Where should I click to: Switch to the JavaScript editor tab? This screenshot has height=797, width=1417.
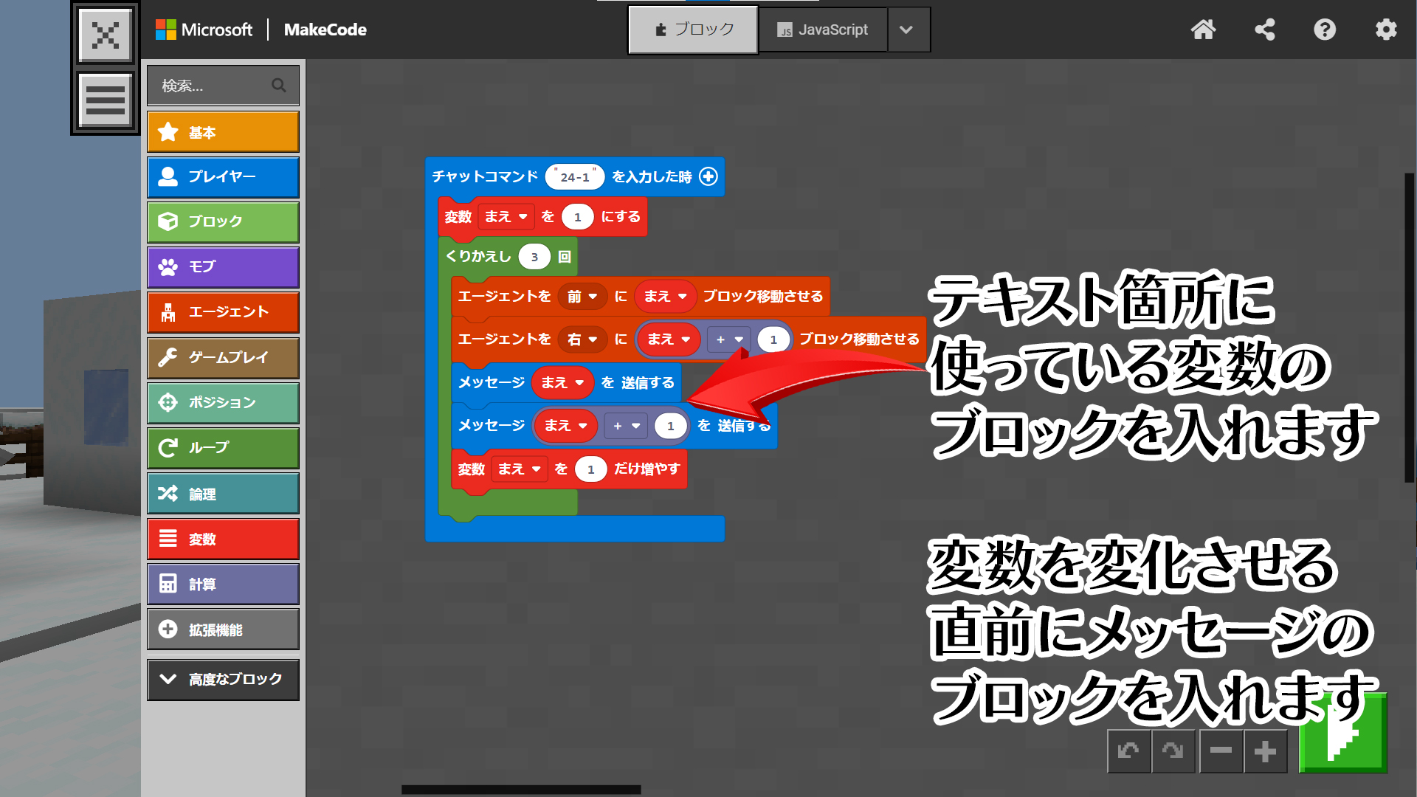(823, 30)
